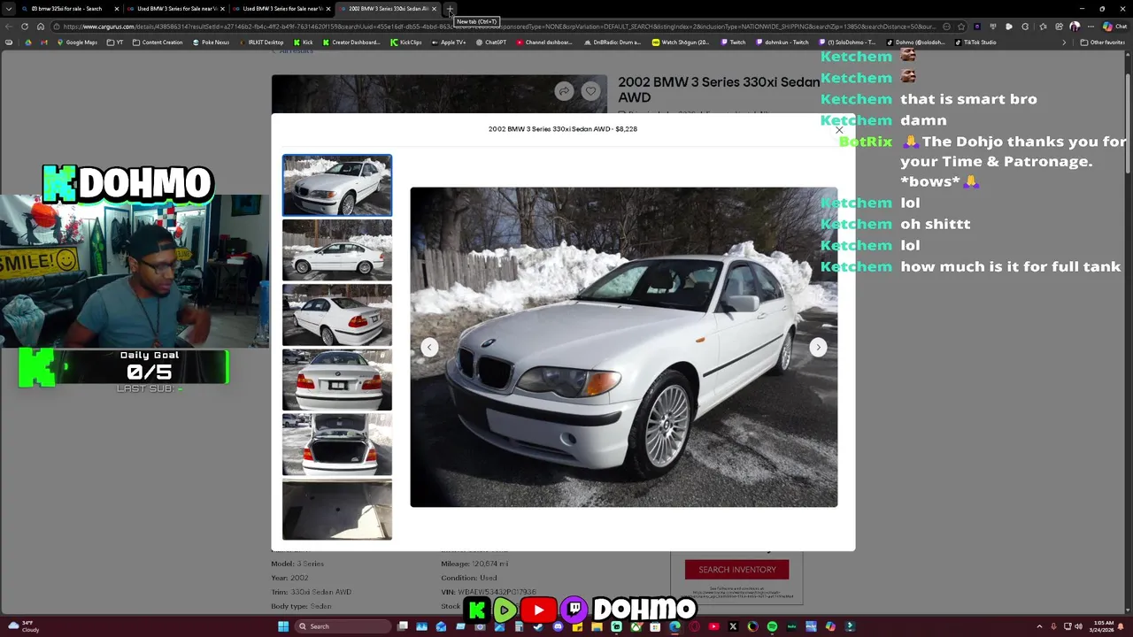
Task: Open File Explorer from the taskbar
Action: (597, 626)
